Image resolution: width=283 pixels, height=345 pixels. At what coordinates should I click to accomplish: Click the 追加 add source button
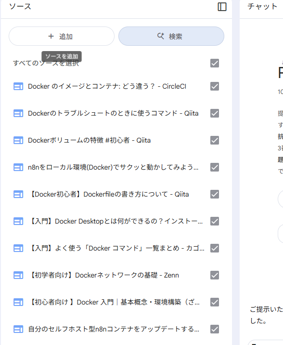62,36
